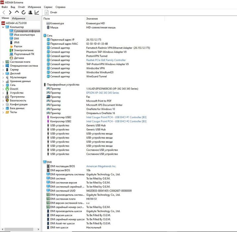Click the Разгон flame icon
This screenshot has height=232, width=237.
click(11, 46)
